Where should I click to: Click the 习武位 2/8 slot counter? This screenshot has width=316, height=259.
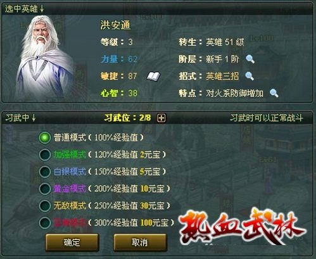[127, 118]
